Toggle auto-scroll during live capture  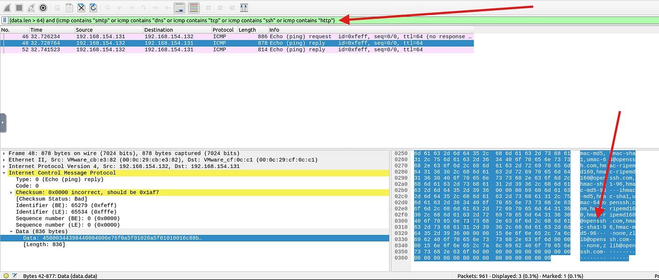tap(179, 8)
